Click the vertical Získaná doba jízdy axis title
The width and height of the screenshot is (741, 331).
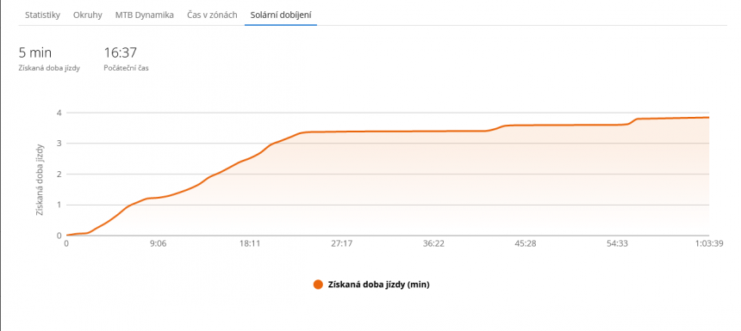pos(40,179)
